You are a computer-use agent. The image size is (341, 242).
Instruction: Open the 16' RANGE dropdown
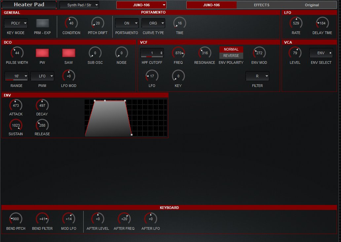pyautogui.click(x=16, y=76)
